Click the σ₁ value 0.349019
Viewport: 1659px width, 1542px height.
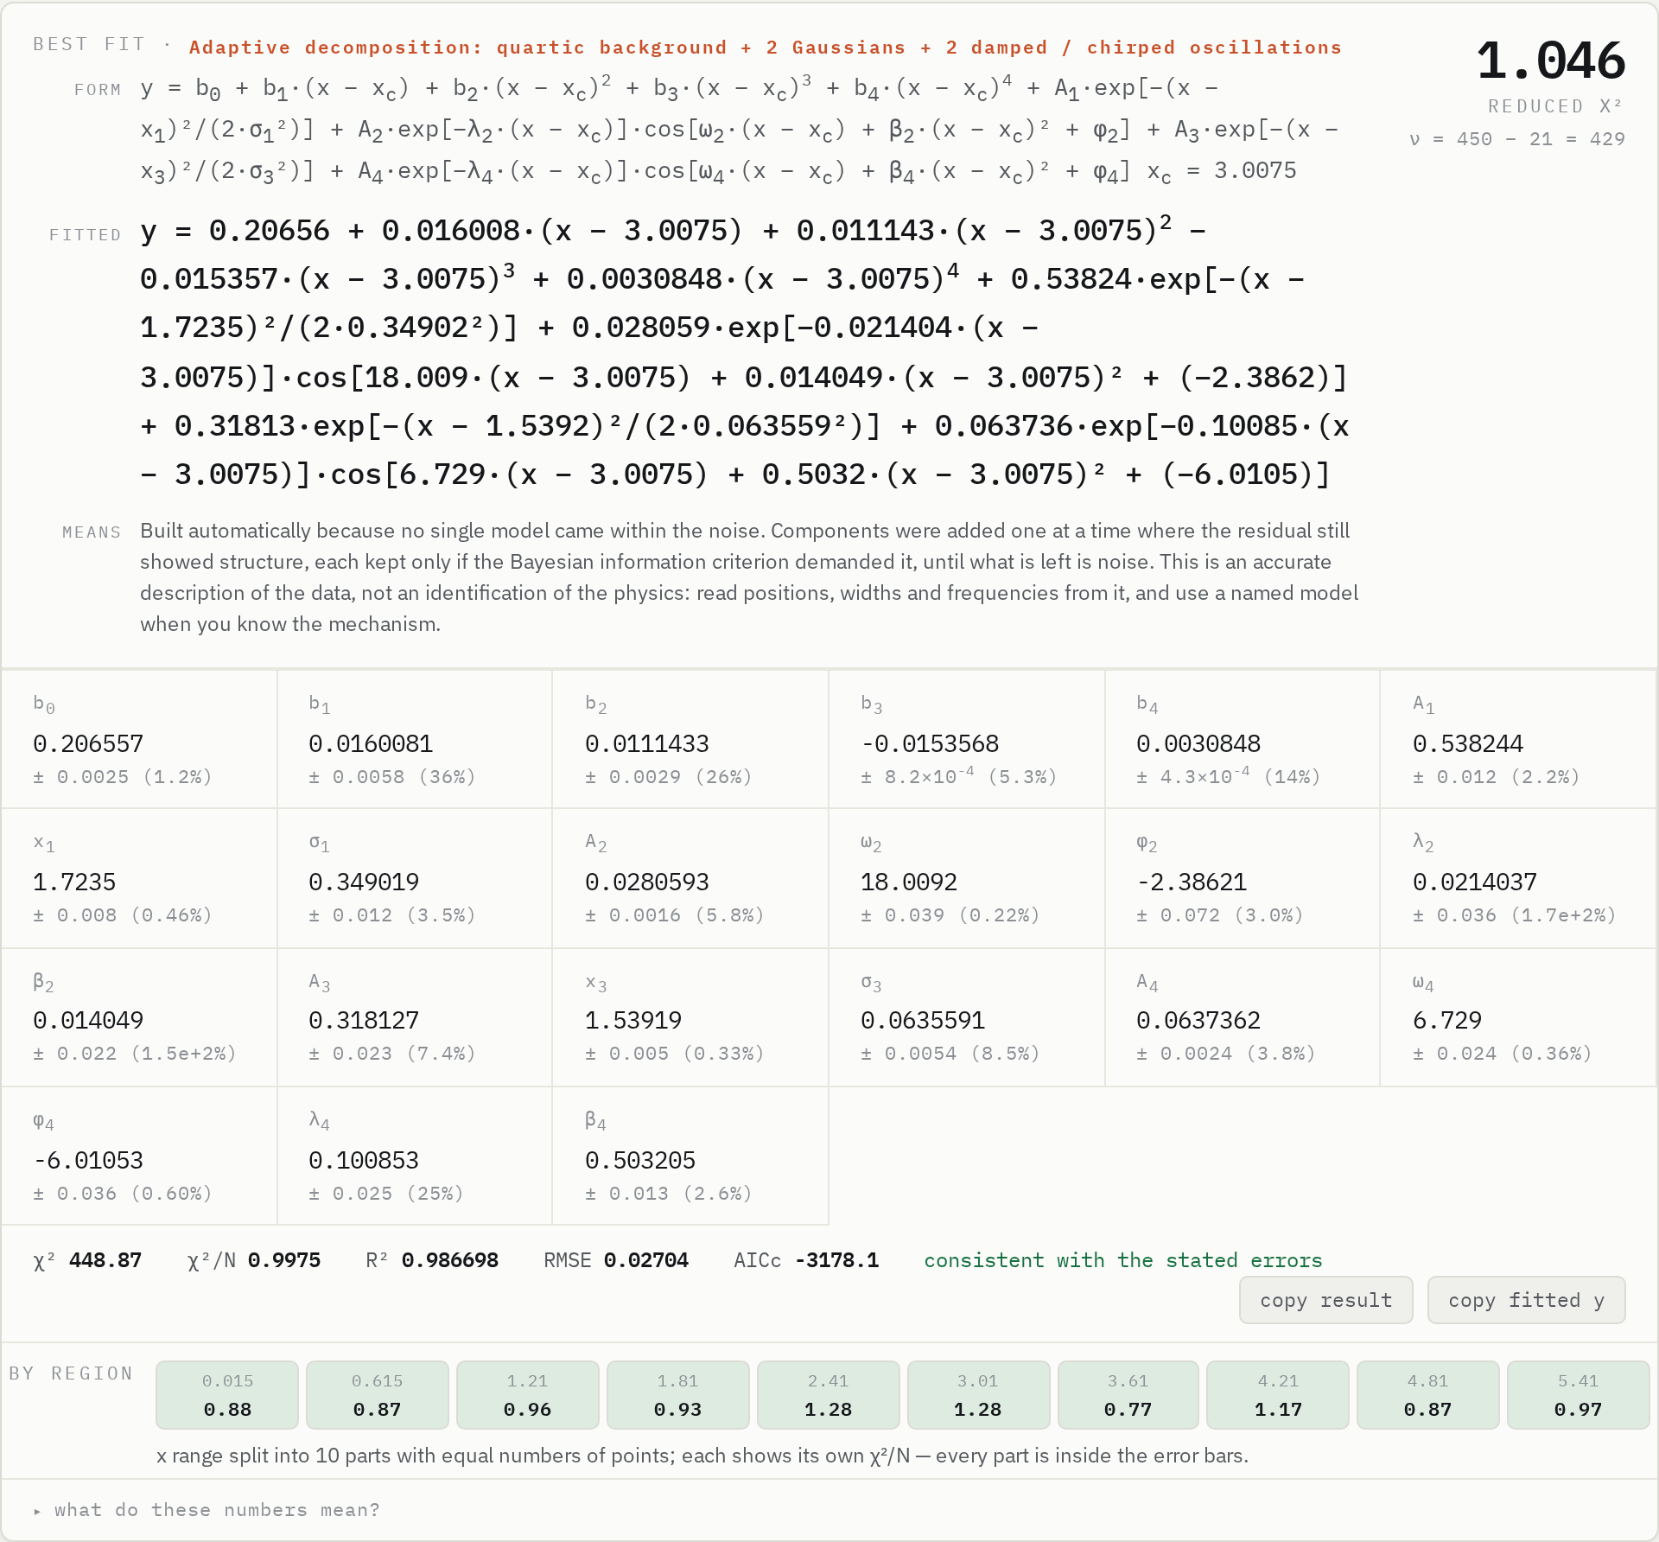coord(364,883)
